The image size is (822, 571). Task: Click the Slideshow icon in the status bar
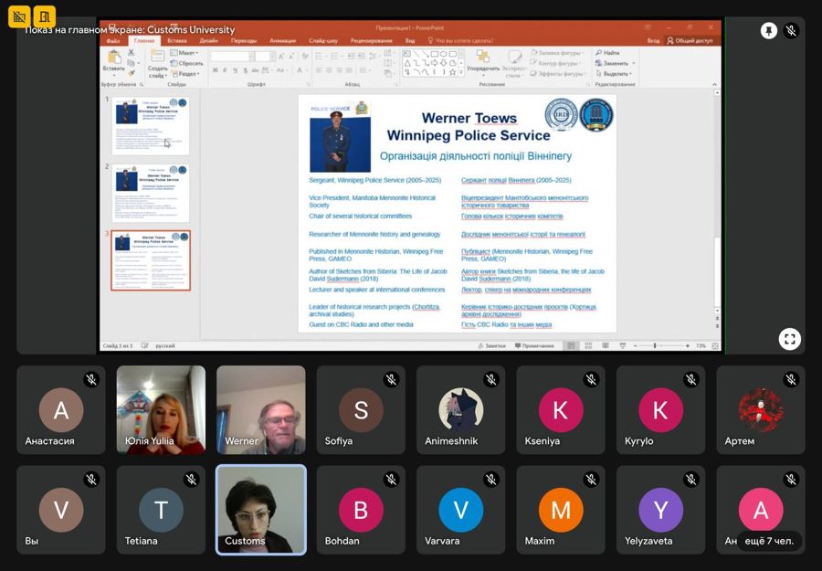623,345
